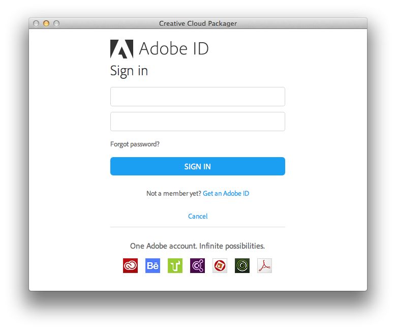Click the red Creative Cloud icon
The height and width of the screenshot is (331, 396).
coord(130,265)
